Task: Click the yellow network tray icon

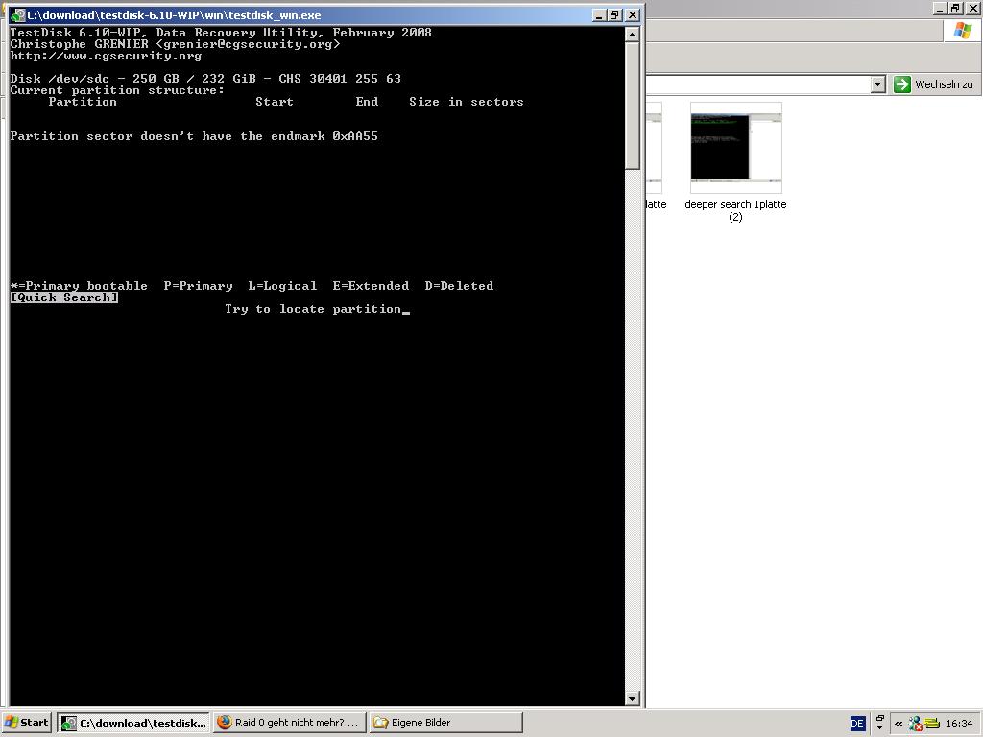Action: point(931,724)
